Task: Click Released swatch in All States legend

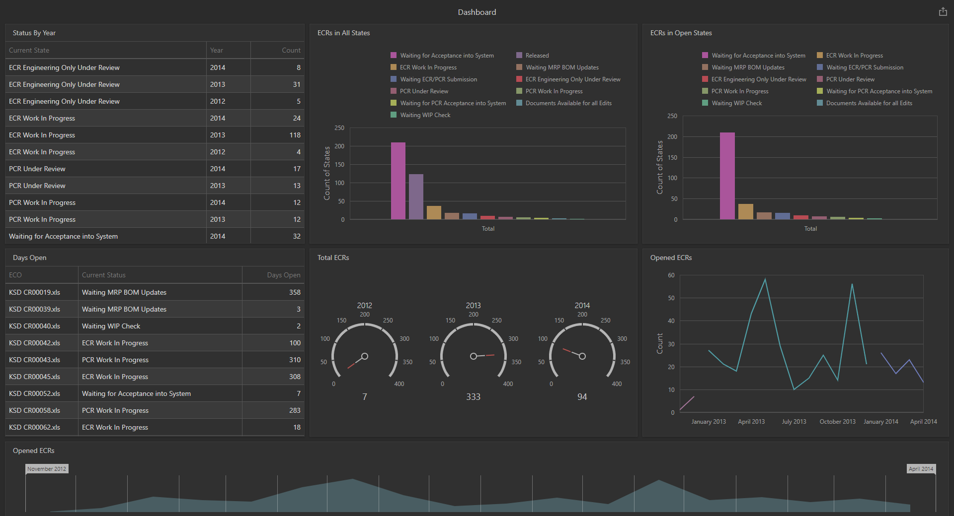Action: (x=519, y=55)
